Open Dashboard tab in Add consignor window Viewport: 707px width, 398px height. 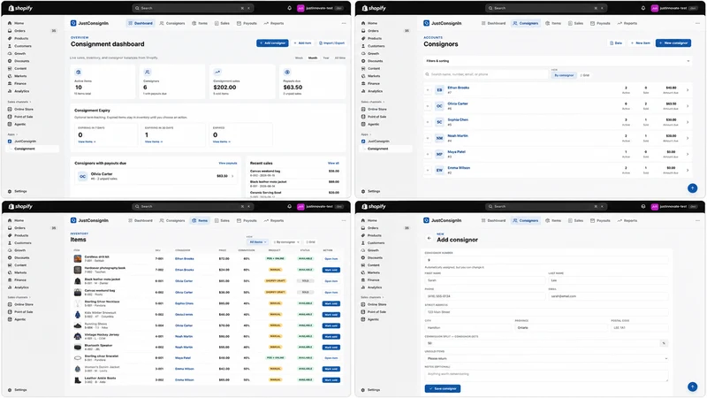click(493, 220)
